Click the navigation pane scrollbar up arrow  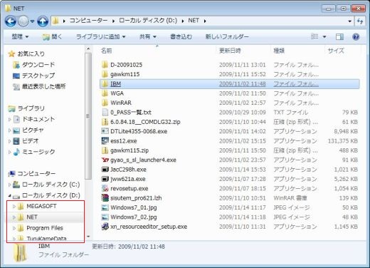[x=88, y=49]
